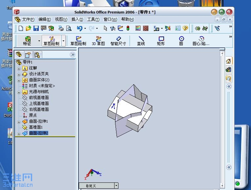Open Print Preview icon
The height and width of the screenshot is (190, 251).
click(69, 28)
